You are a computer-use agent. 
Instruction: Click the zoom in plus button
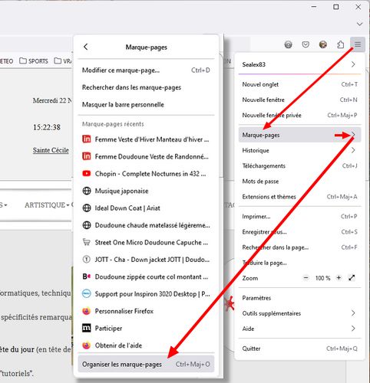(339, 278)
